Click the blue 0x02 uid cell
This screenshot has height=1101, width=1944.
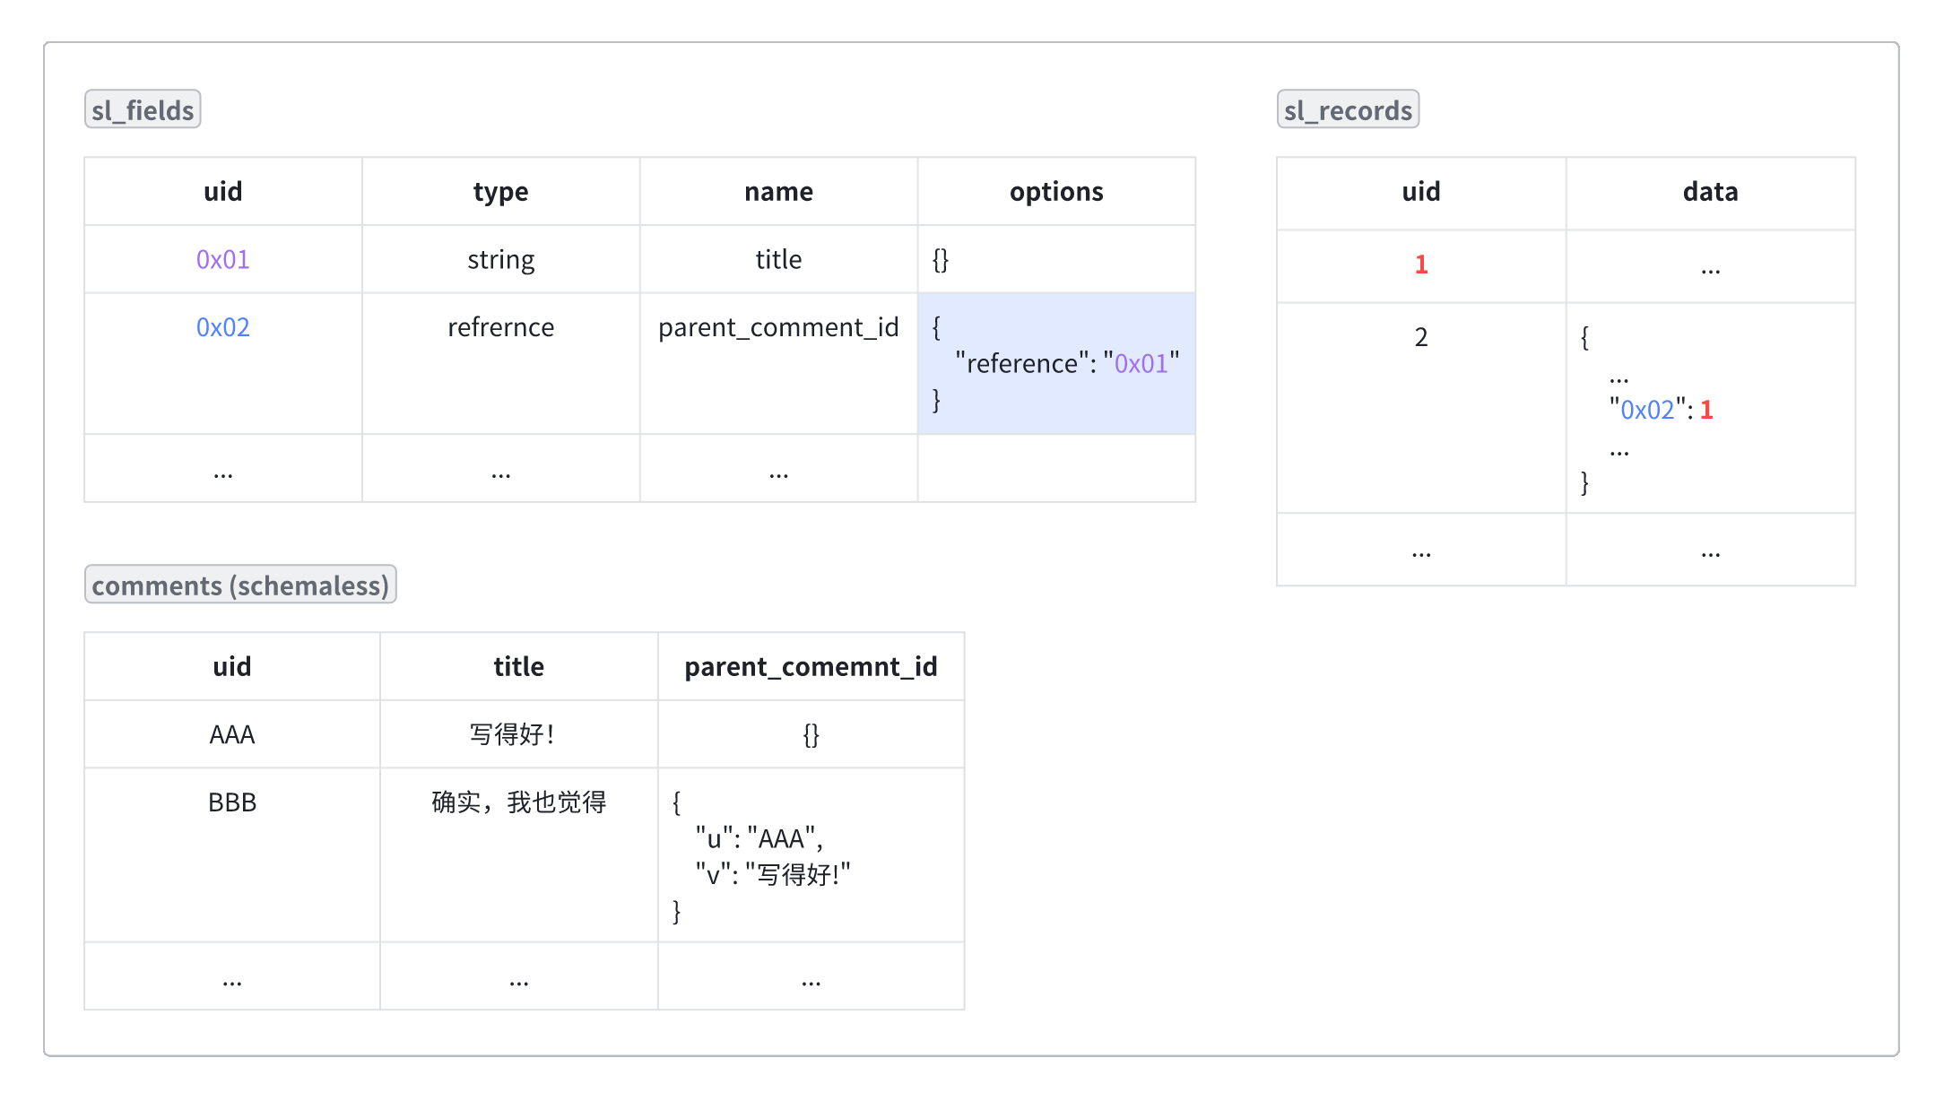click(x=222, y=327)
